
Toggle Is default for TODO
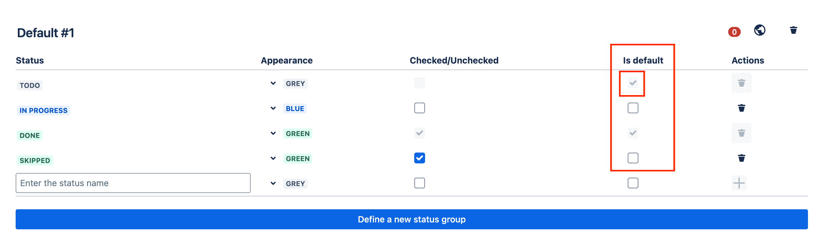[632, 83]
